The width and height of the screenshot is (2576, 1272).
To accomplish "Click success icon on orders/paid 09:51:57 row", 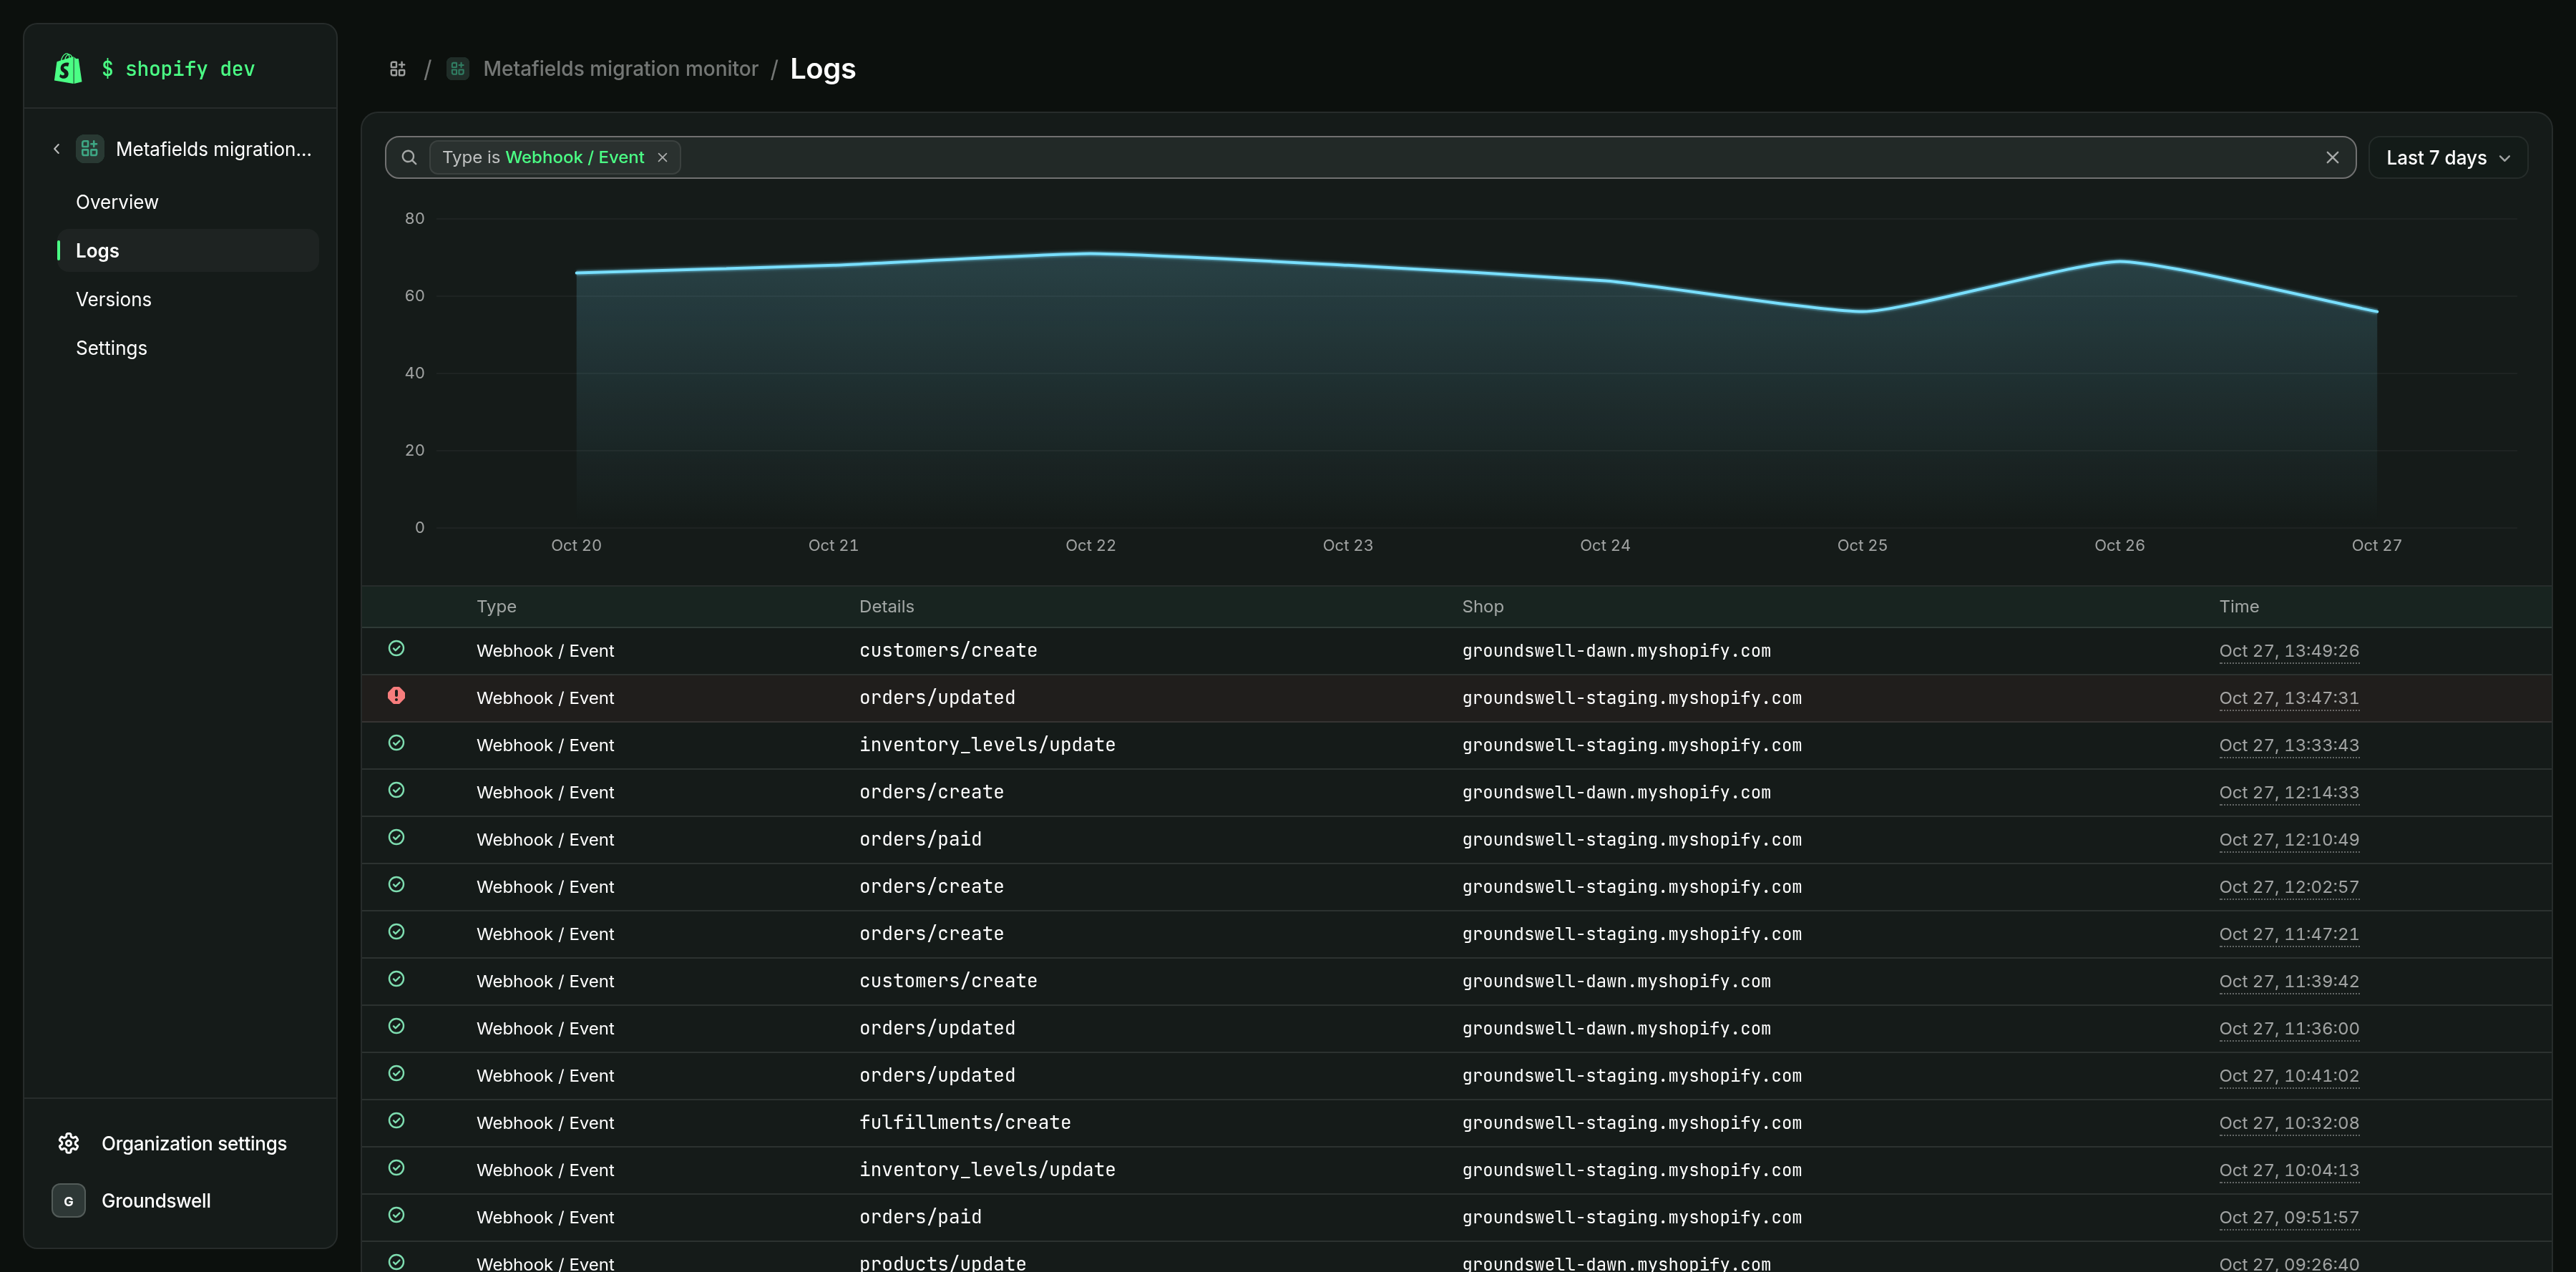I will point(397,1214).
